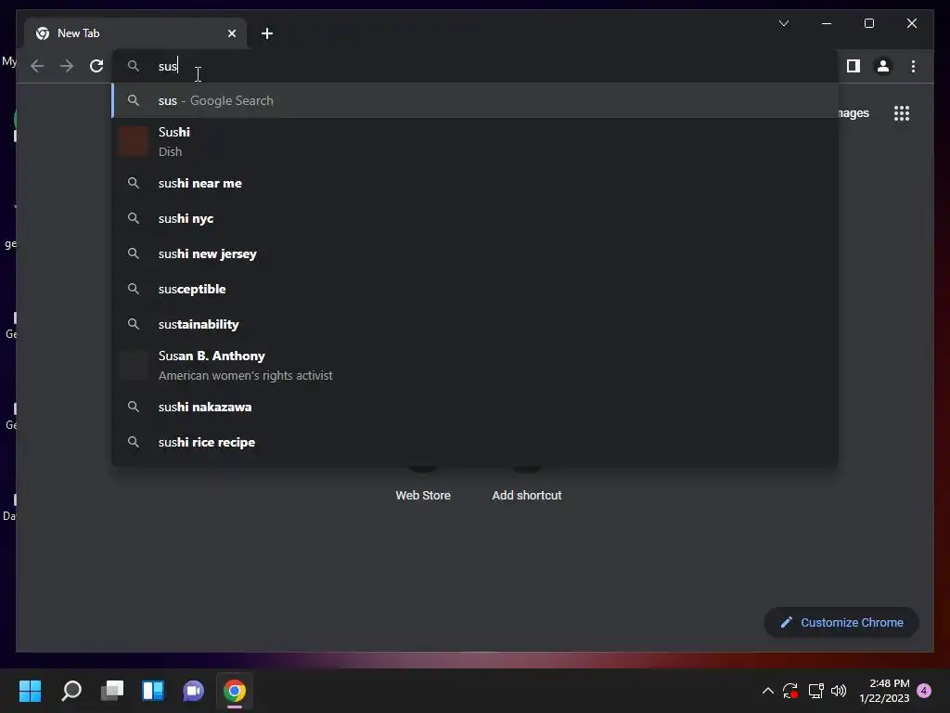The image size is (950, 713).
Task: Open the Chrome side panel
Action: pyautogui.click(x=854, y=66)
